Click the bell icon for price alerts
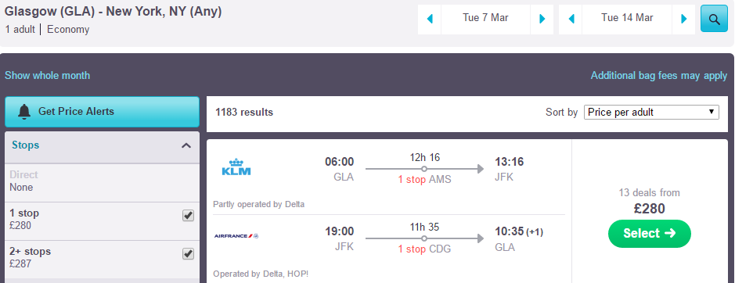 click(24, 112)
